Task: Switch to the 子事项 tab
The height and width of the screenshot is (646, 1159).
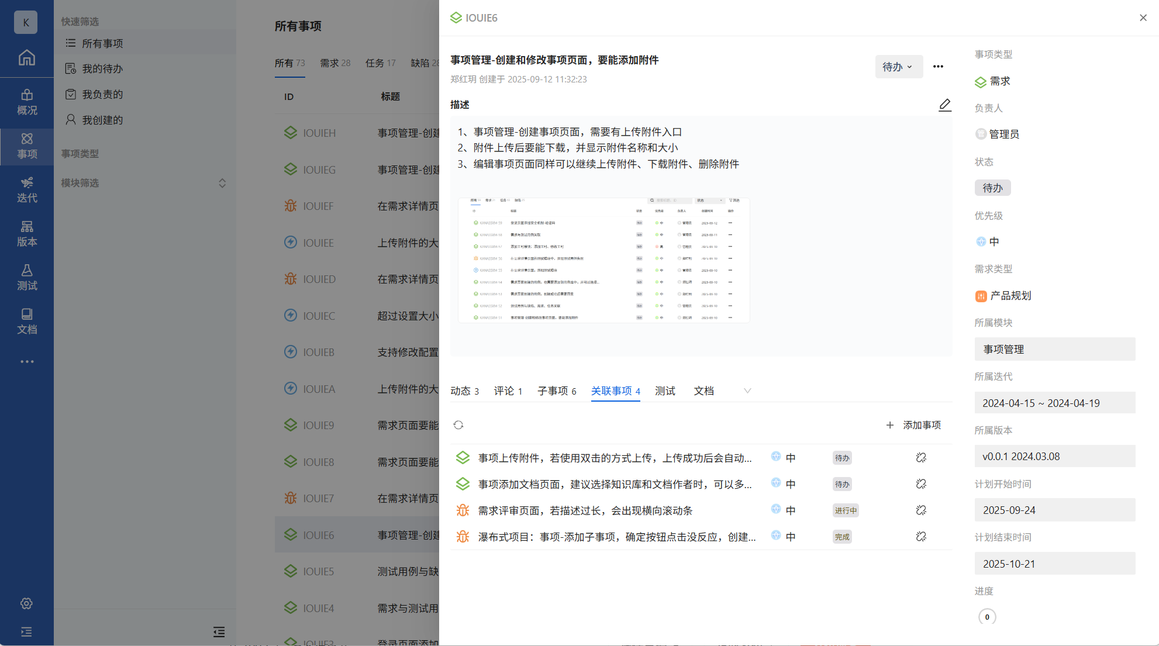Action: click(556, 391)
